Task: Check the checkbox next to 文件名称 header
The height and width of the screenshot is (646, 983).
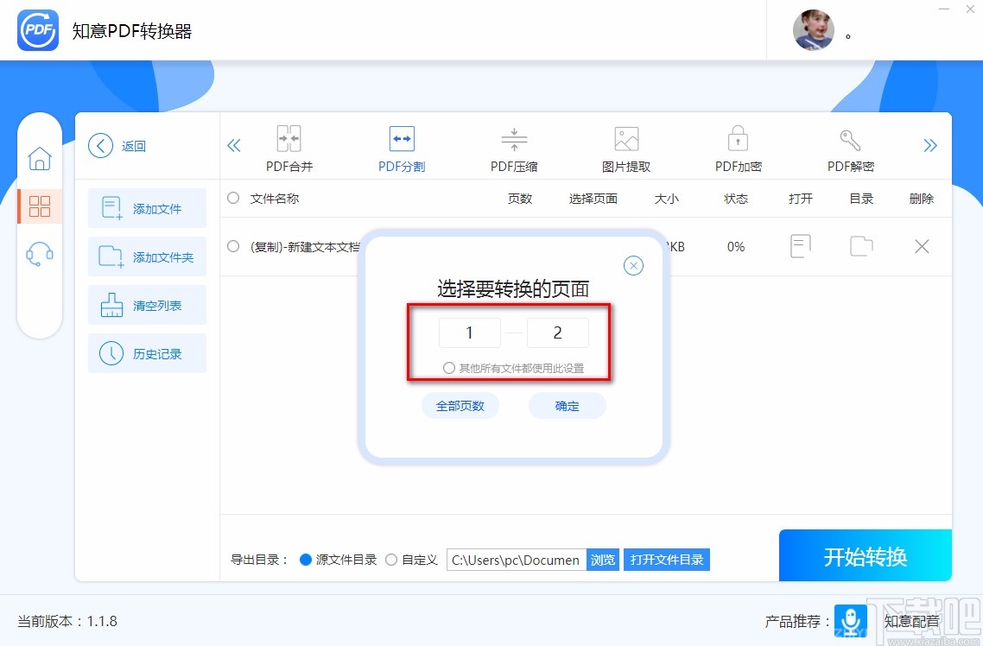Action: (233, 198)
